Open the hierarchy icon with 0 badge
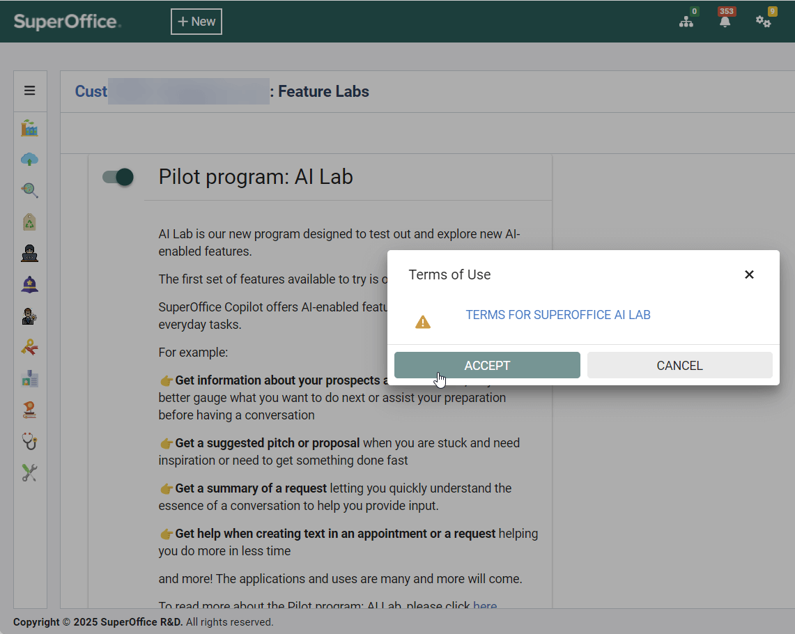The image size is (795, 634). tap(686, 22)
